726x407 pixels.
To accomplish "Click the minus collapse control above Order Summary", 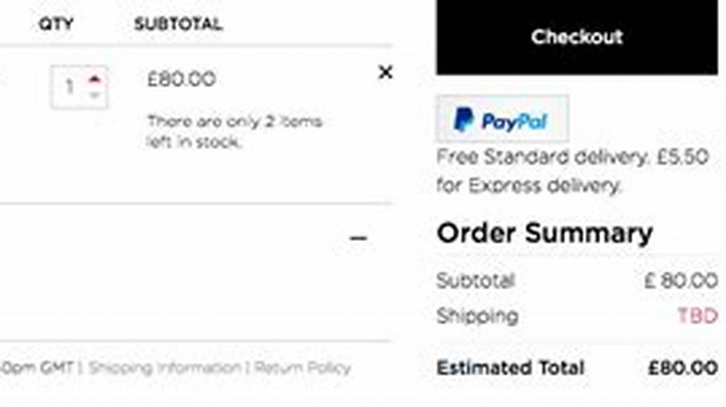I will pyautogui.click(x=358, y=238).
